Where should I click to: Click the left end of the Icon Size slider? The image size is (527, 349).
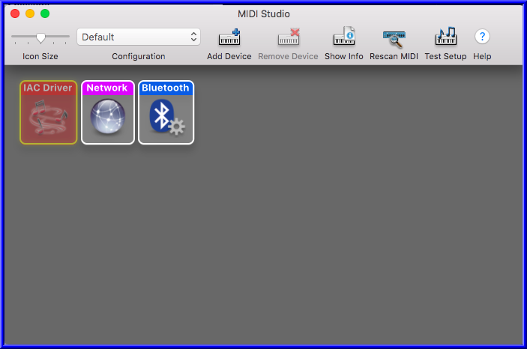click(x=13, y=36)
